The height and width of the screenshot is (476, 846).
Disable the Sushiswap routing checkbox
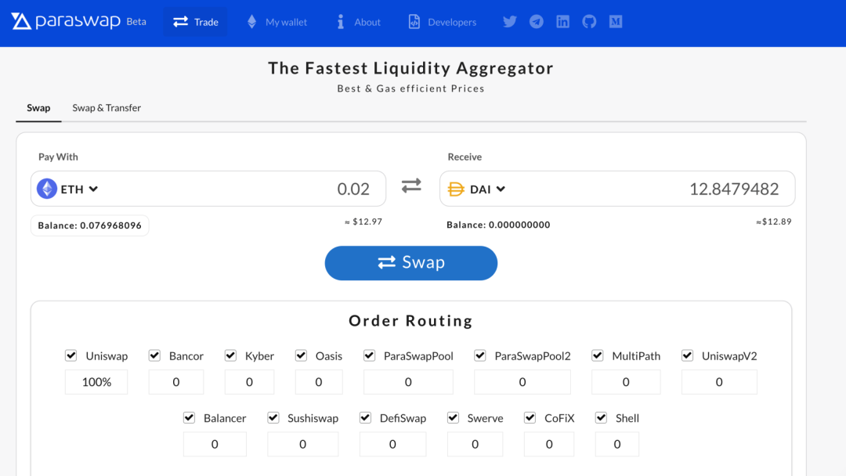coord(273,418)
